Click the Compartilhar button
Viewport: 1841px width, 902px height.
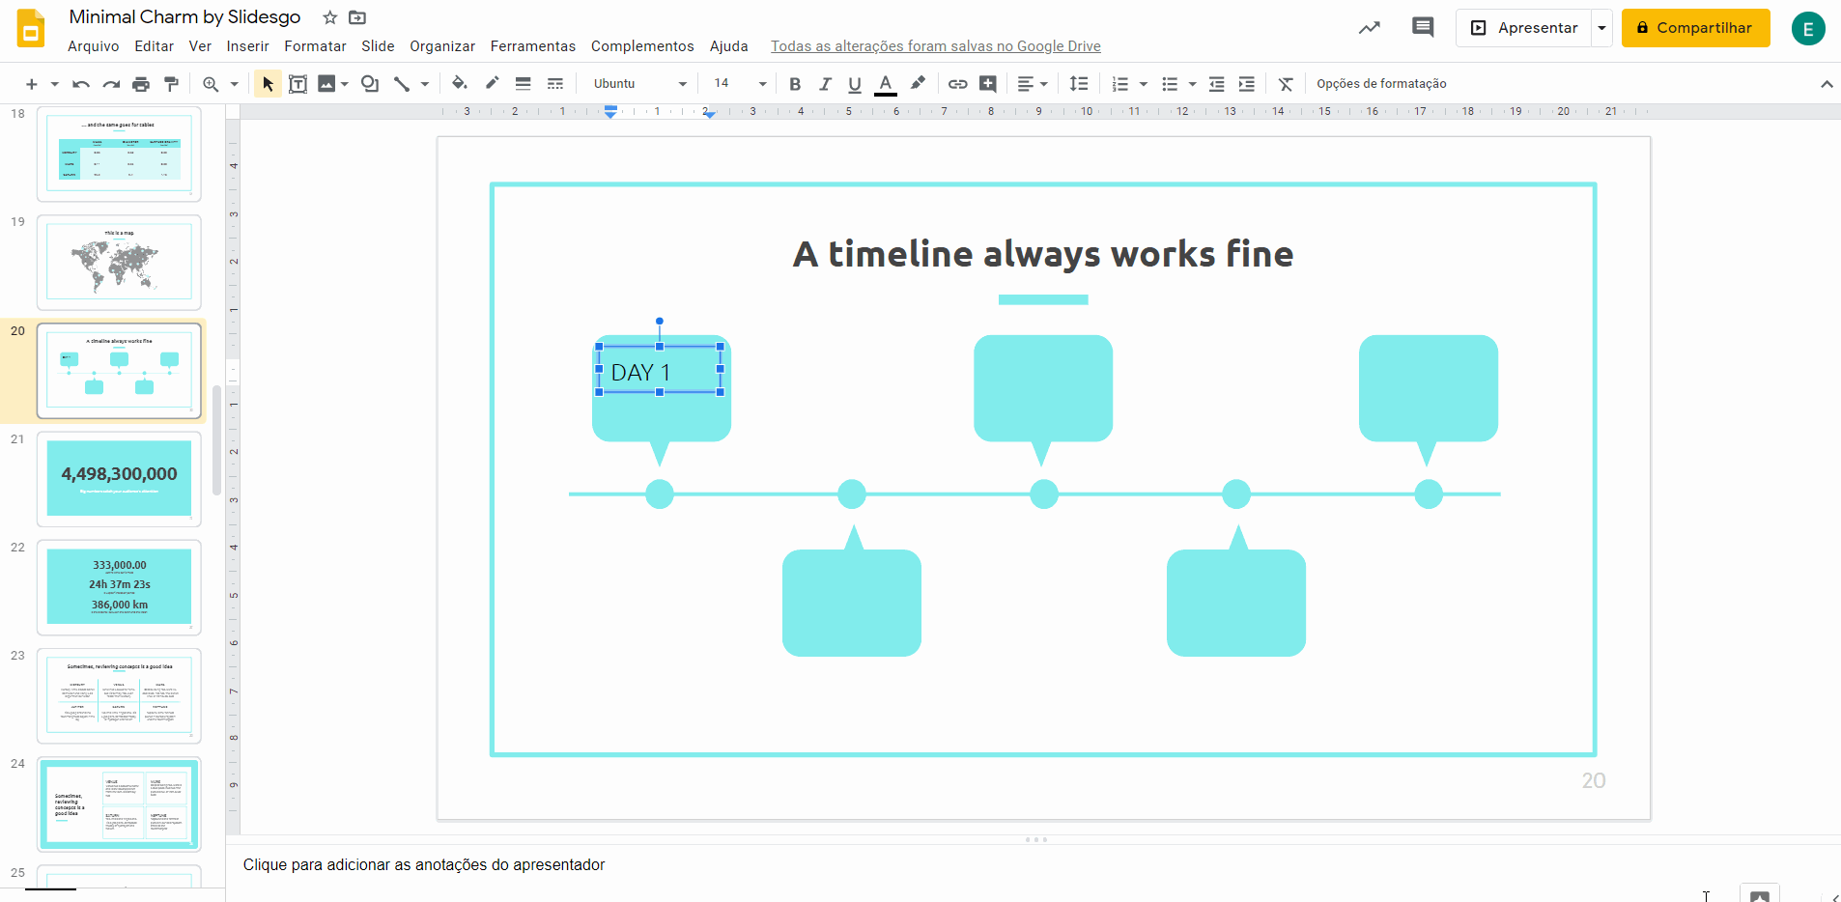point(1695,28)
